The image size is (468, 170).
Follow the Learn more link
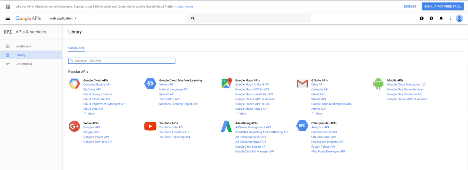[185, 6]
